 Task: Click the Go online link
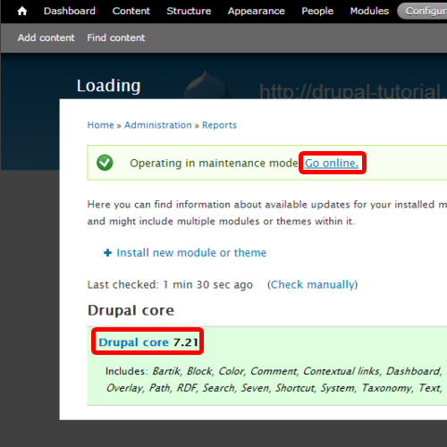click(x=332, y=163)
